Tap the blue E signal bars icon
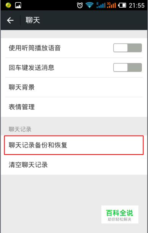Viewport: 148px width, 233px height. coord(101,5)
